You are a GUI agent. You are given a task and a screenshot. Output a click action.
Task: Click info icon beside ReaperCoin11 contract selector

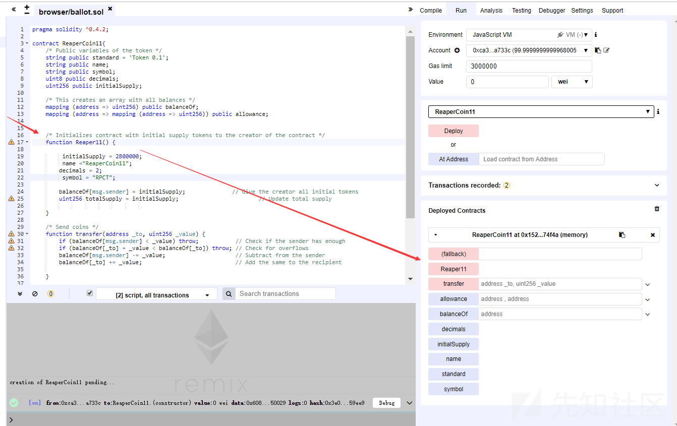click(658, 112)
